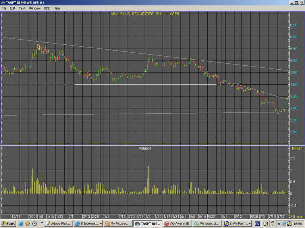Expand hidden system tray icons chevron
305x228 pixels.
click(279, 224)
